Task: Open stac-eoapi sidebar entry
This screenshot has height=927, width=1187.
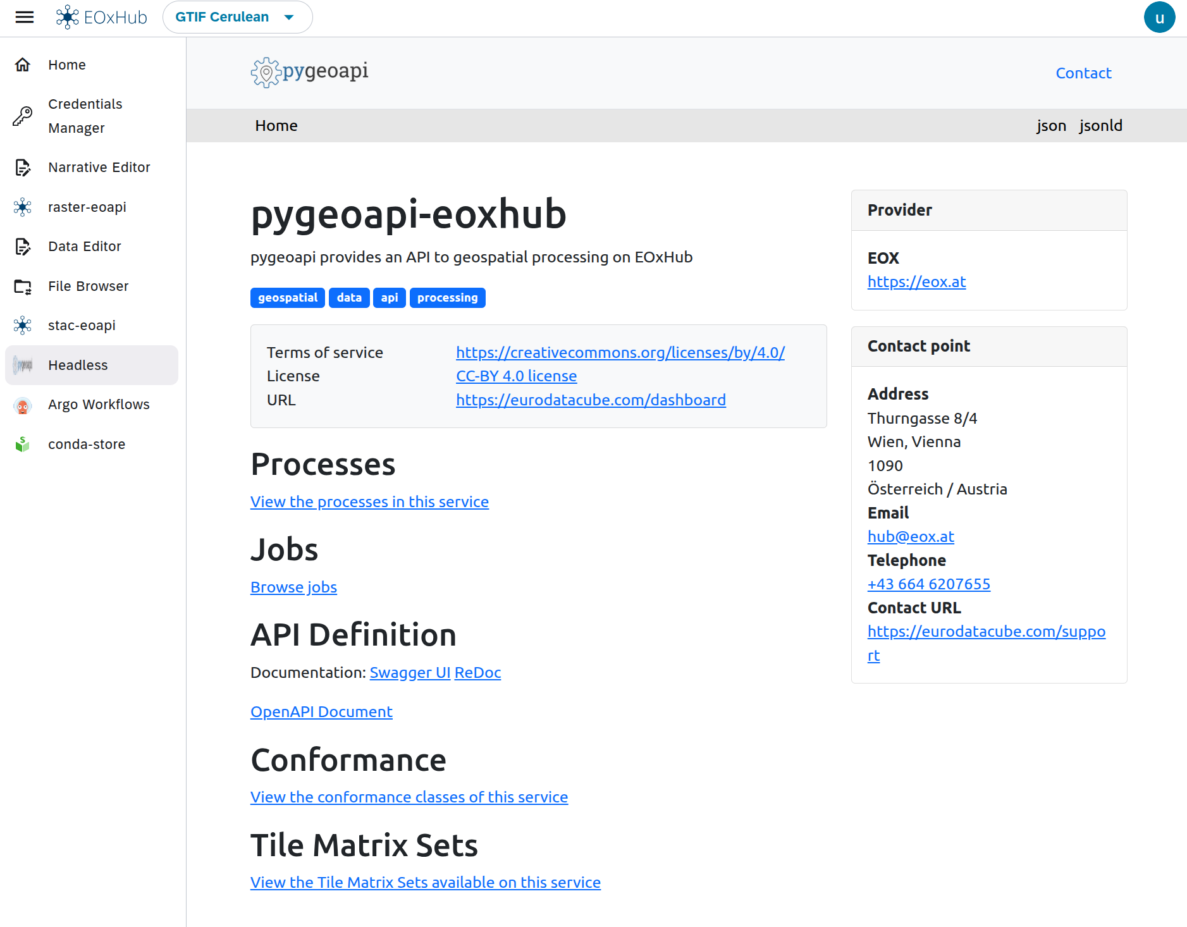Action: tap(82, 326)
